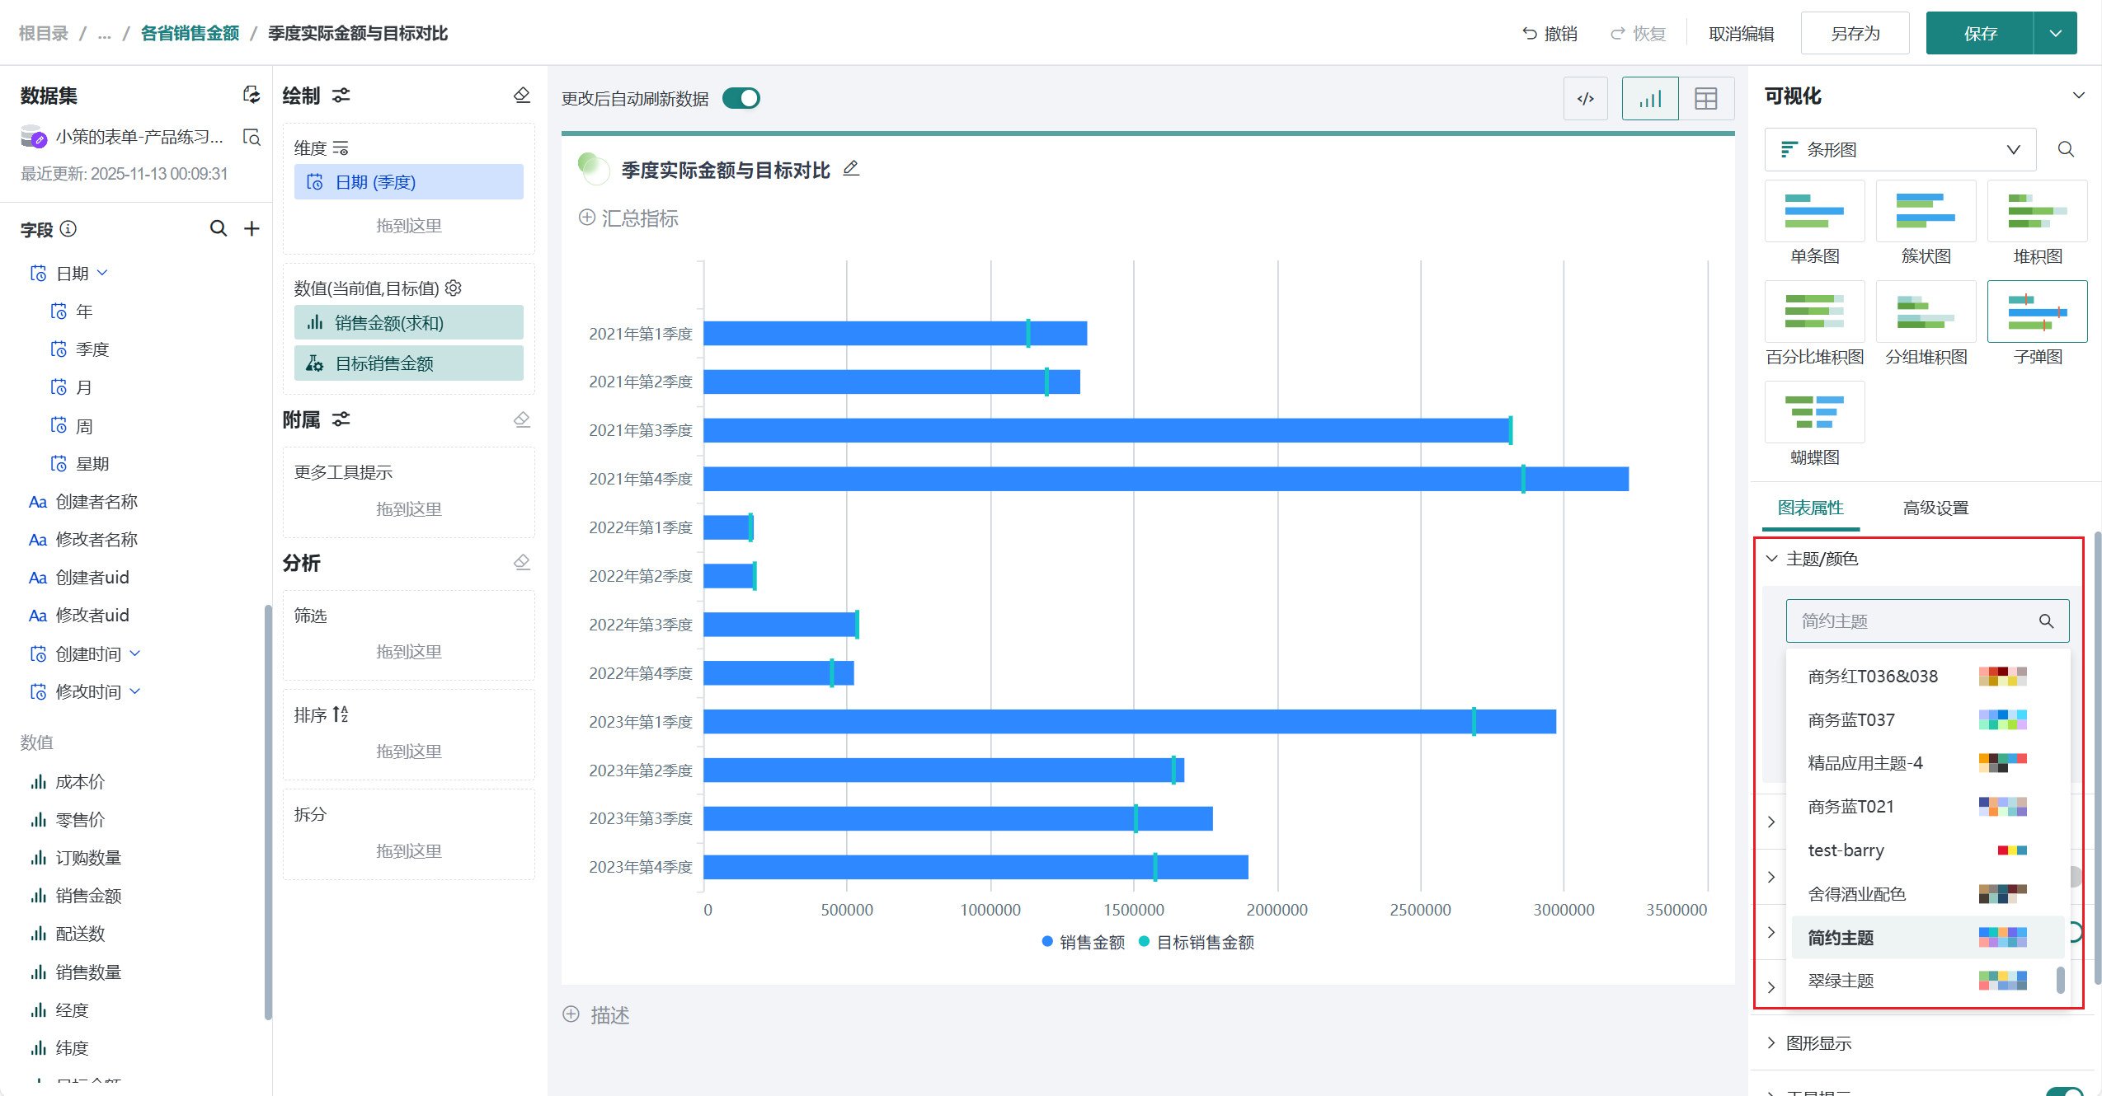The width and height of the screenshot is (2102, 1096).
Task: Clear the 绘制 section with the eraser icon
Action: pyautogui.click(x=521, y=95)
